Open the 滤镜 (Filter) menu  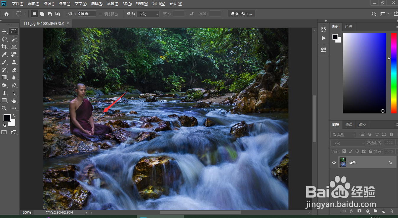click(x=112, y=4)
